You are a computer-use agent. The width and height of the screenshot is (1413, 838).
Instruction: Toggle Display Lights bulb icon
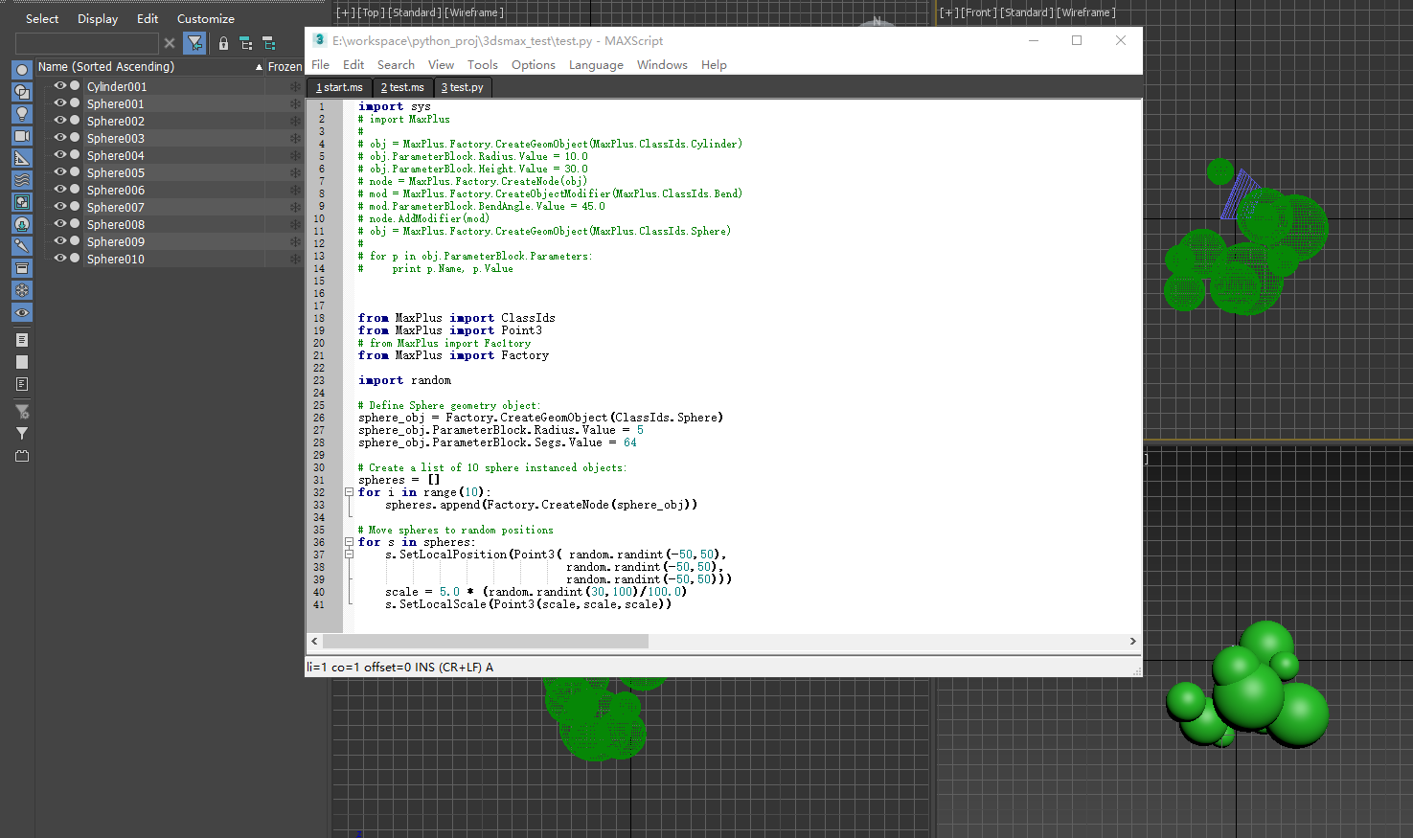coord(22,114)
